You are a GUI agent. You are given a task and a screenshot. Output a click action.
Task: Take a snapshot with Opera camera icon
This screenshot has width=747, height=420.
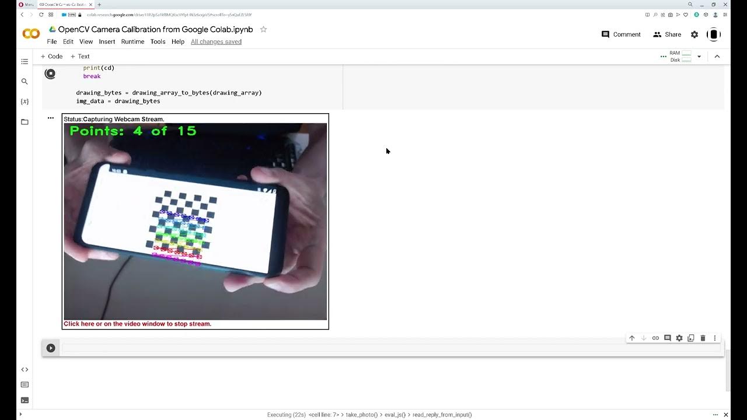670,15
